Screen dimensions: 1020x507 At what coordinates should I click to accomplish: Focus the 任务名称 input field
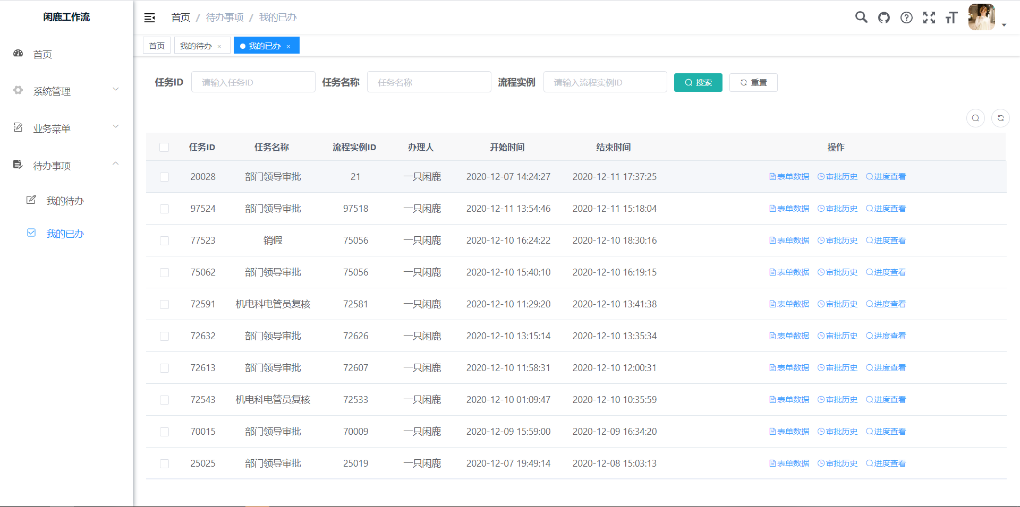(429, 82)
